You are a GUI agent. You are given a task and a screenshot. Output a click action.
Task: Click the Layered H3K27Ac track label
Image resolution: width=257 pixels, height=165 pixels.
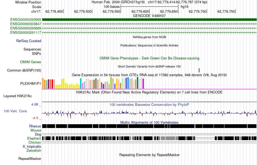[18, 96]
